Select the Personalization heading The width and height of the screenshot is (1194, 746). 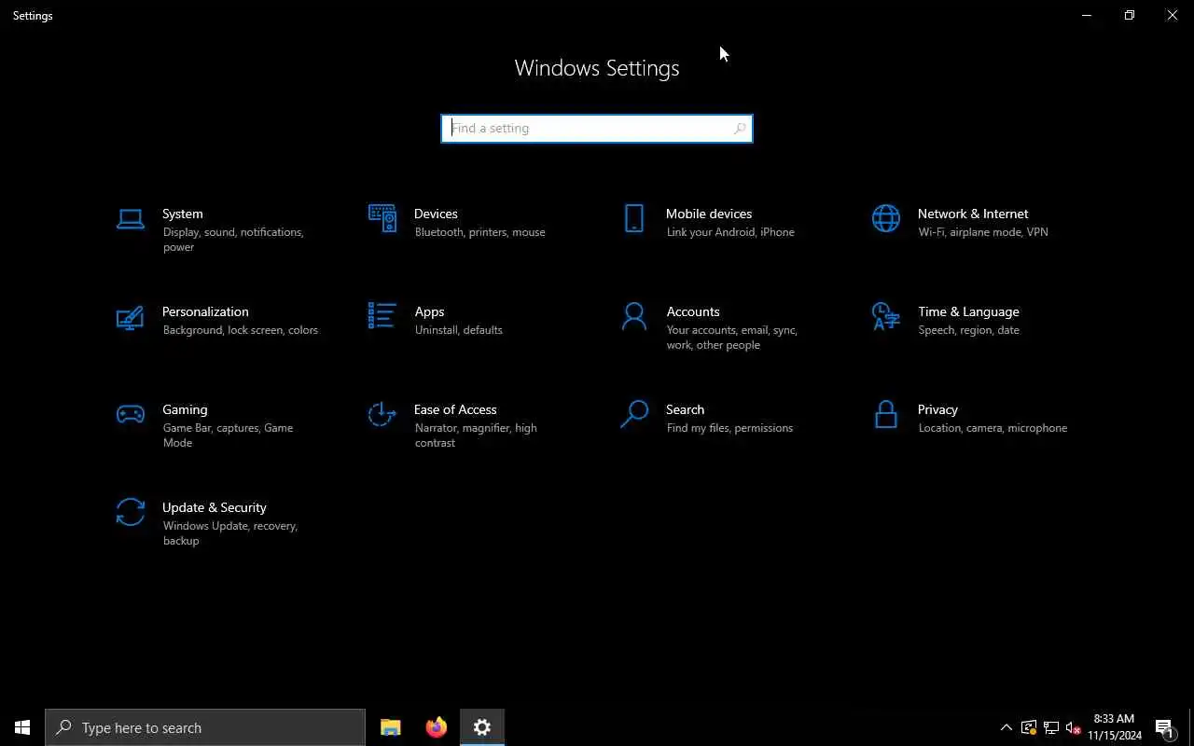[x=205, y=311]
